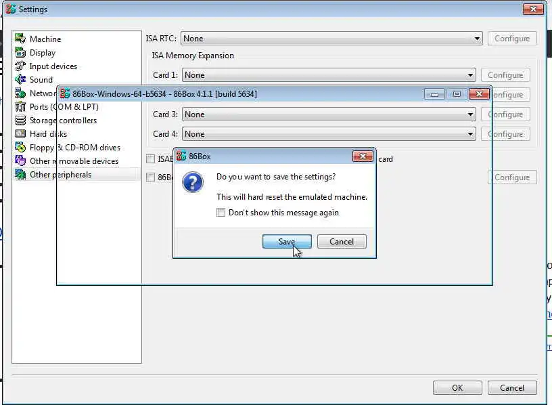Click the 86Box icon in save dialog title
Screen dimensions: 552x405
pos(181,156)
